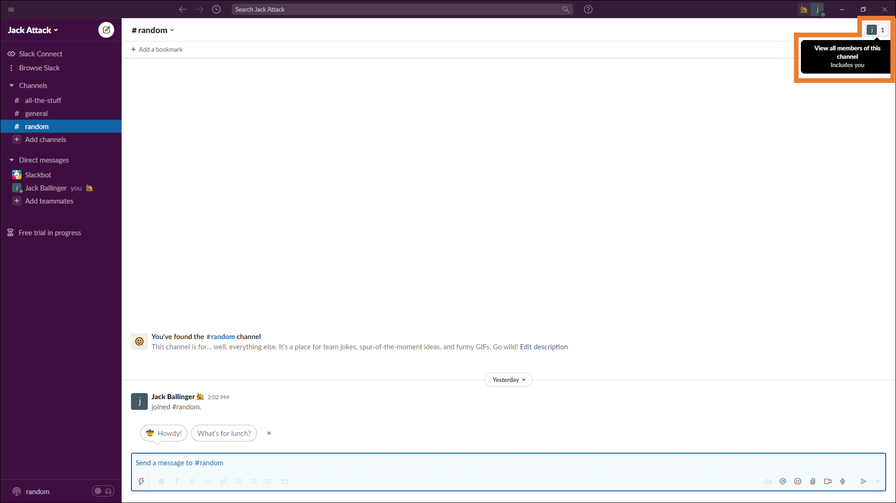Viewport: 896px width, 503px height.
Task: Click the send message arrow
Action: [x=863, y=482]
